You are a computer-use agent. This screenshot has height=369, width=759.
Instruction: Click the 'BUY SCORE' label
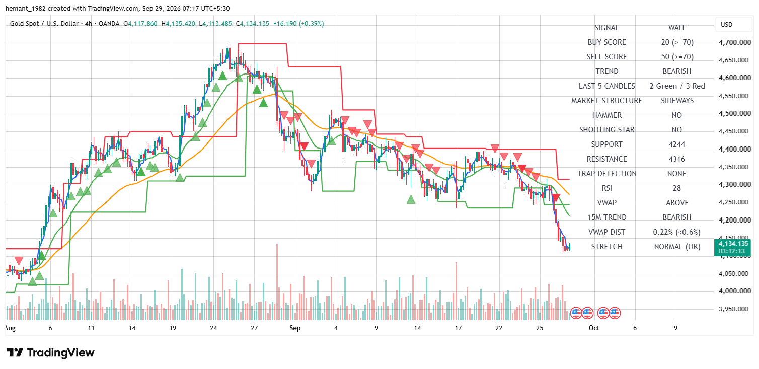(607, 42)
